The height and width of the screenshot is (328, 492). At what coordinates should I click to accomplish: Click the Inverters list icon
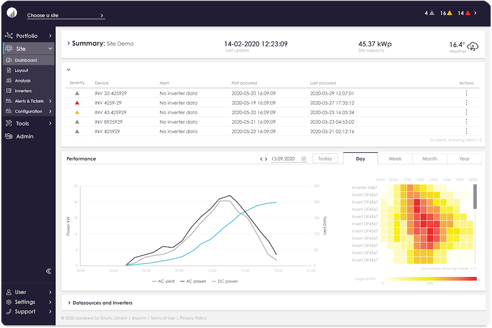9,91
